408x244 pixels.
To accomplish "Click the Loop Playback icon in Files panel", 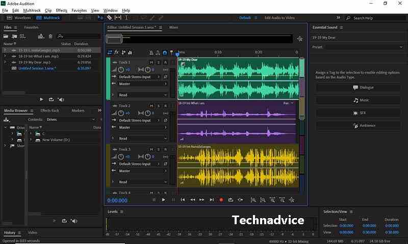I will (51, 100).
